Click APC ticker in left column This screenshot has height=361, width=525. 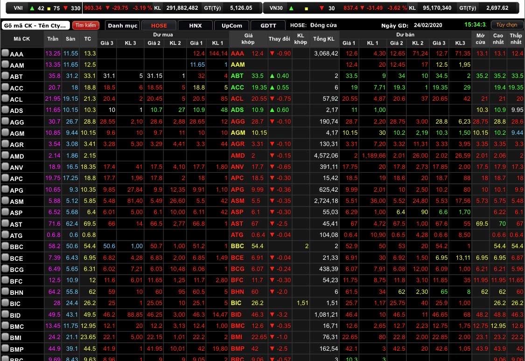(x=16, y=179)
